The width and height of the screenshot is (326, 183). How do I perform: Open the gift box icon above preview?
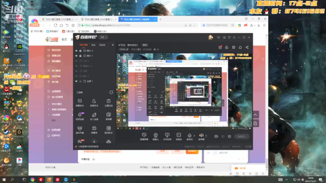220,47
